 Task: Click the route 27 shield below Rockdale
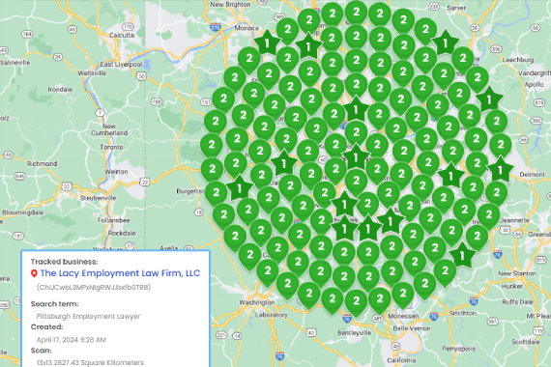click(x=130, y=246)
